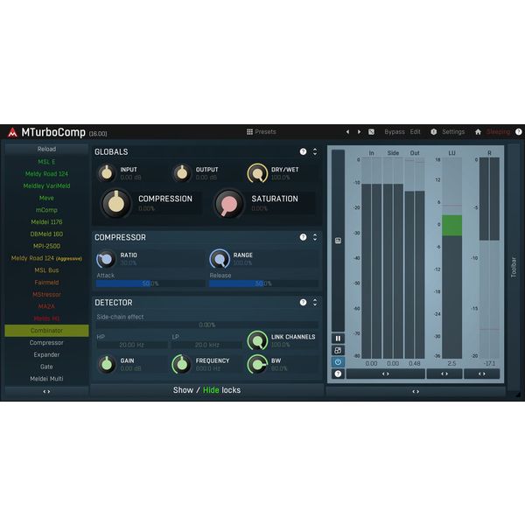Collapse the Detector section arrows
Image resolution: width=525 pixels, height=525 pixels.
tap(315, 303)
